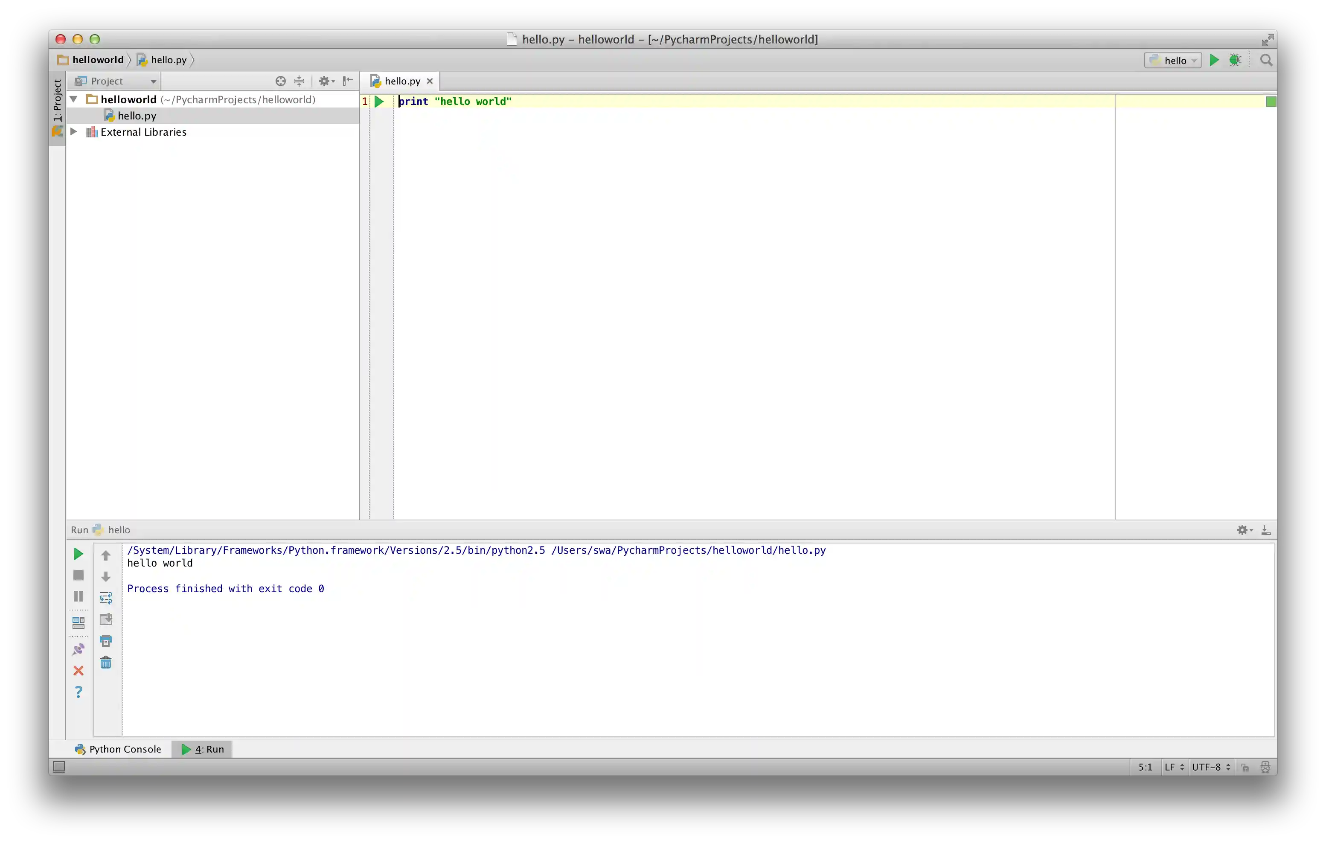Image resolution: width=1326 pixels, height=843 pixels.
Task: Click the gutter run arrow on line 1
Action: point(379,101)
